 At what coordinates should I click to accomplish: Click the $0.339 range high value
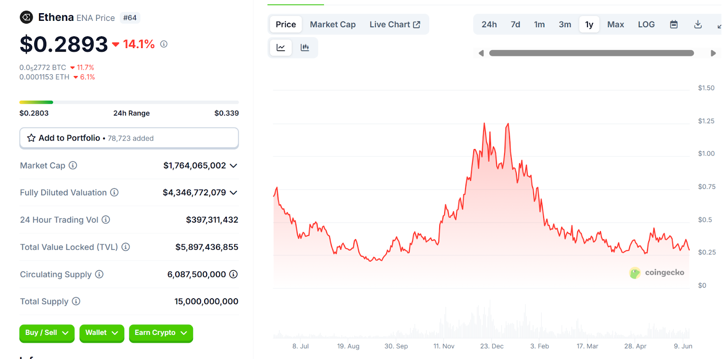pos(226,113)
